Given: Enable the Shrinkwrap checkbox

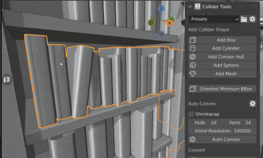Looking at the screenshot, I should point(191,114).
